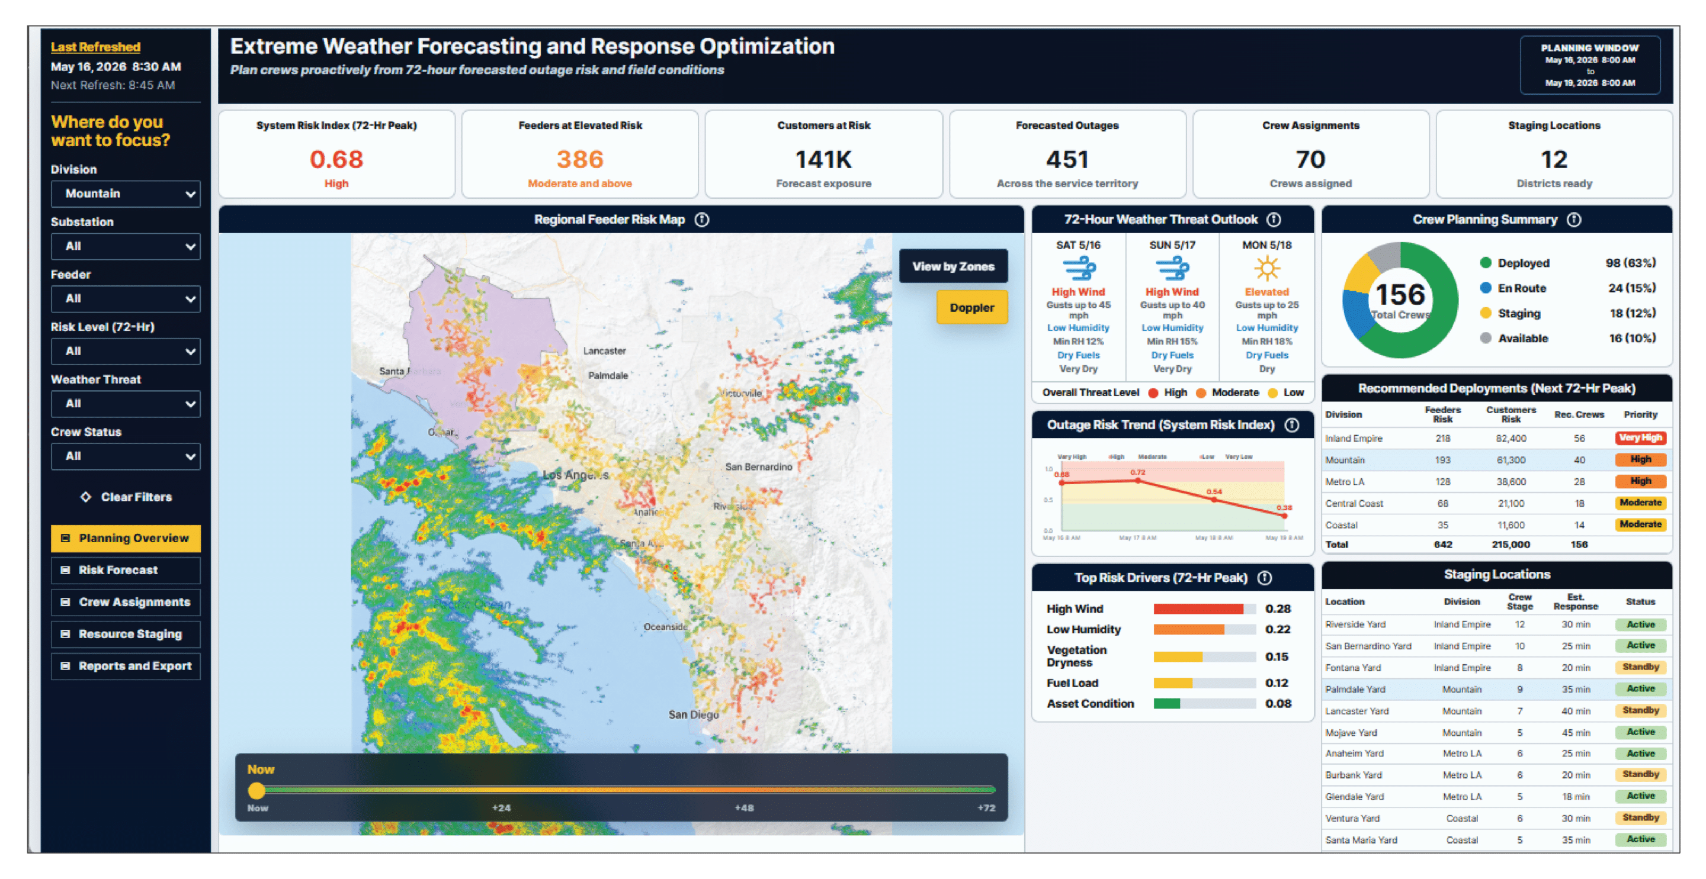Click the 156 Total Crews donut chart
The width and height of the screenshot is (1706, 879).
[1400, 300]
